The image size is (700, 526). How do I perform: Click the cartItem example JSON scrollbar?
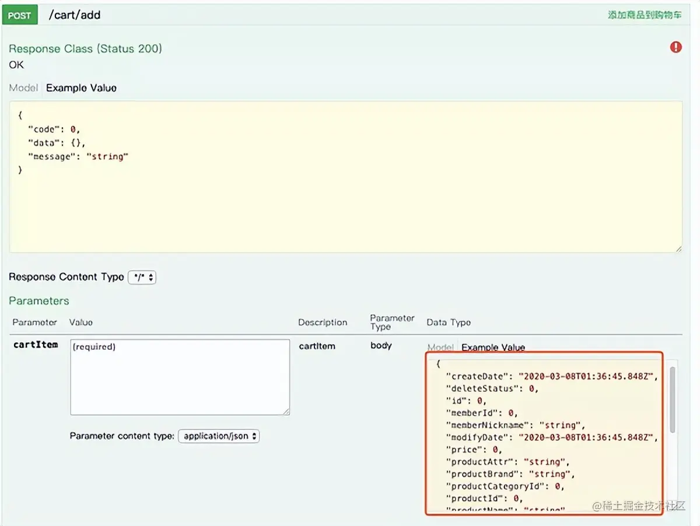coord(673,400)
